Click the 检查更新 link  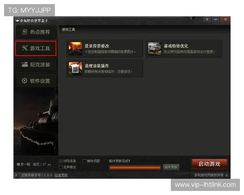click(x=61, y=175)
